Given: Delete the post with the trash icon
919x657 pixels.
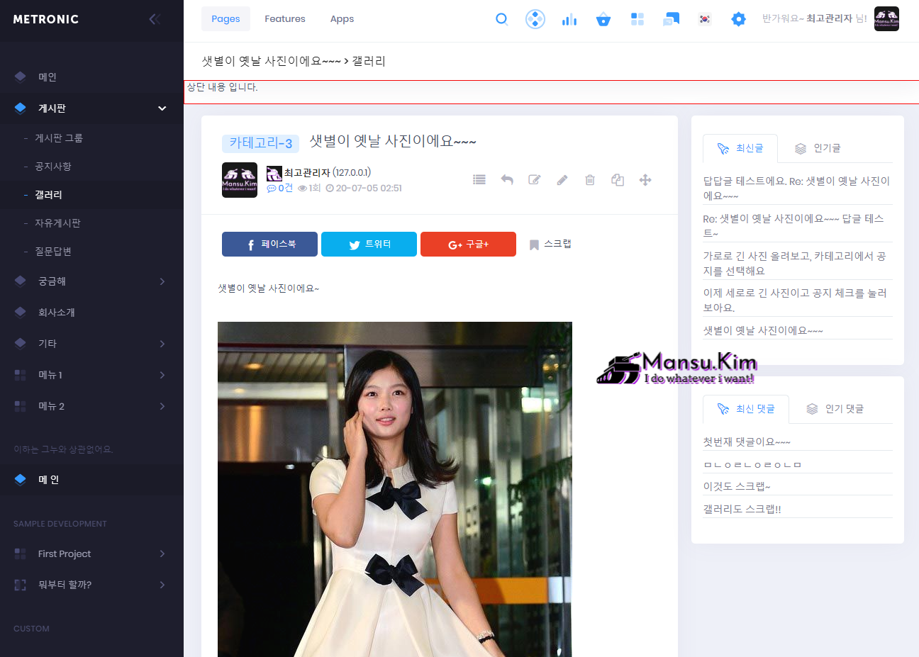Looking at the screenshot, I should click(590, 180).
